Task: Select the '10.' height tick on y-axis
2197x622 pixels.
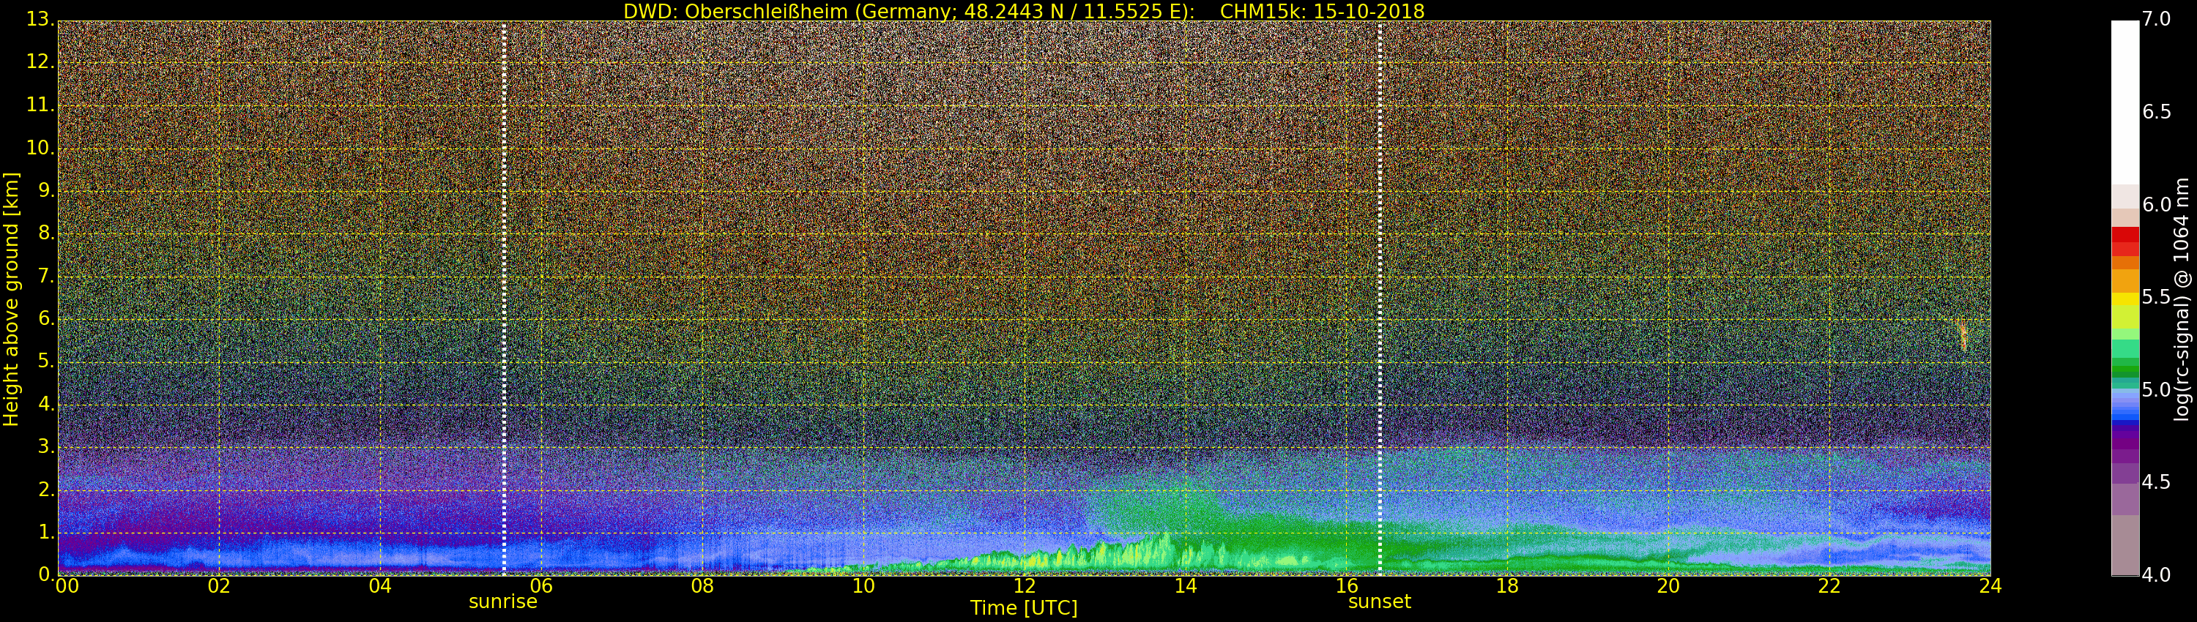Action: point(40,149)
